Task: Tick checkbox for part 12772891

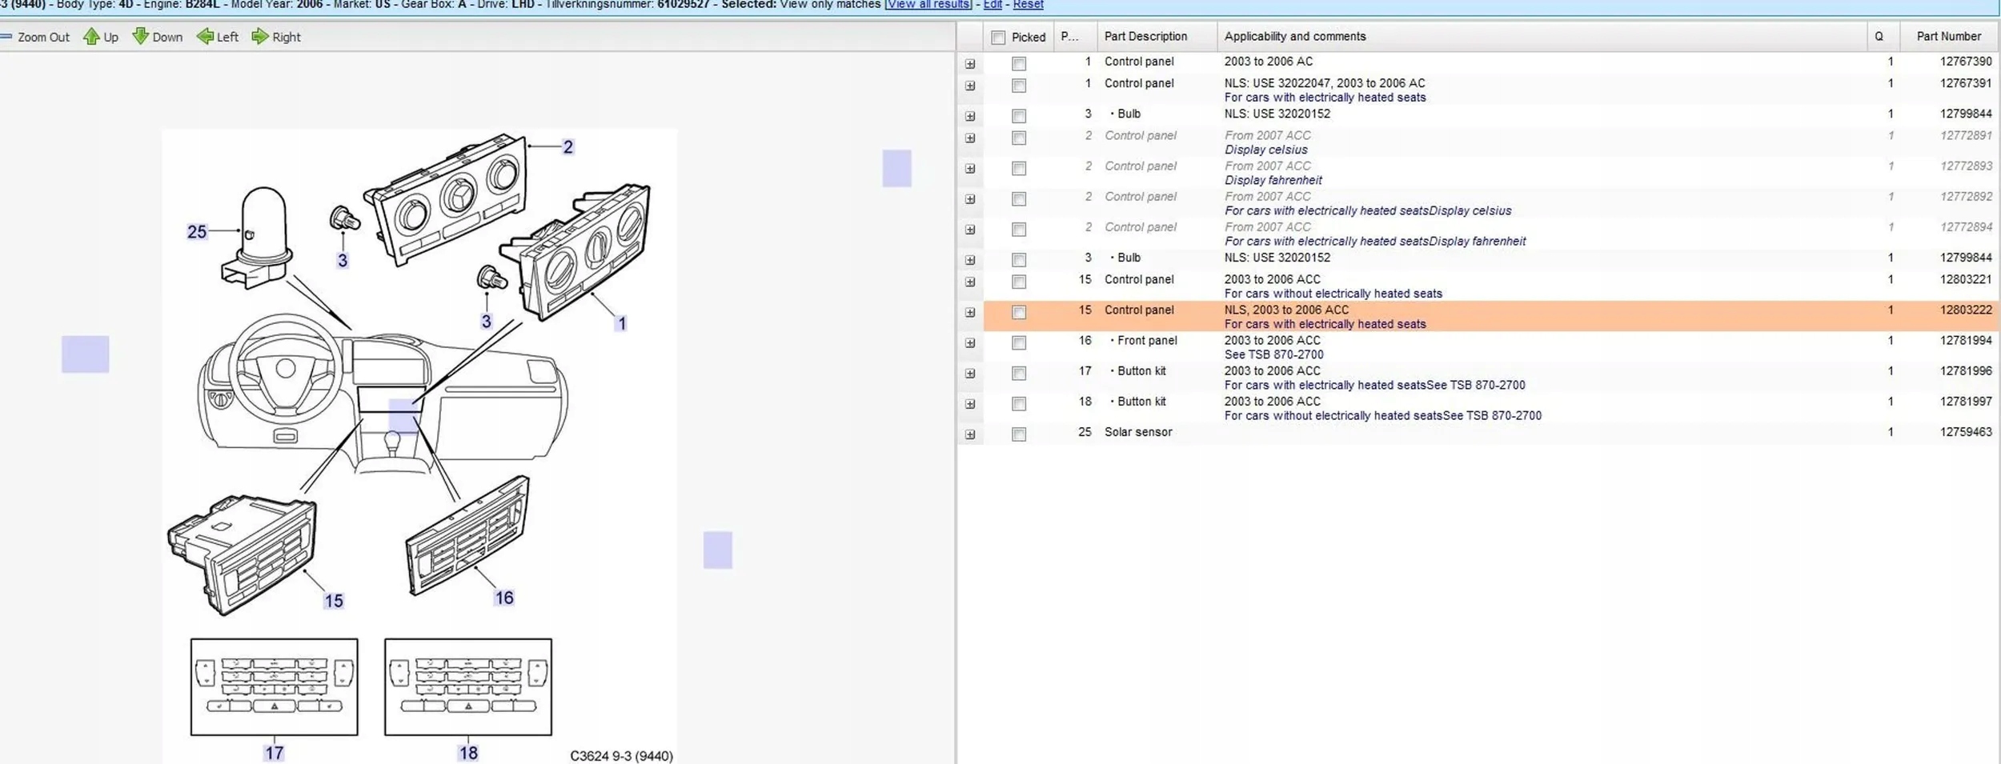Action: pos(1019,138)
